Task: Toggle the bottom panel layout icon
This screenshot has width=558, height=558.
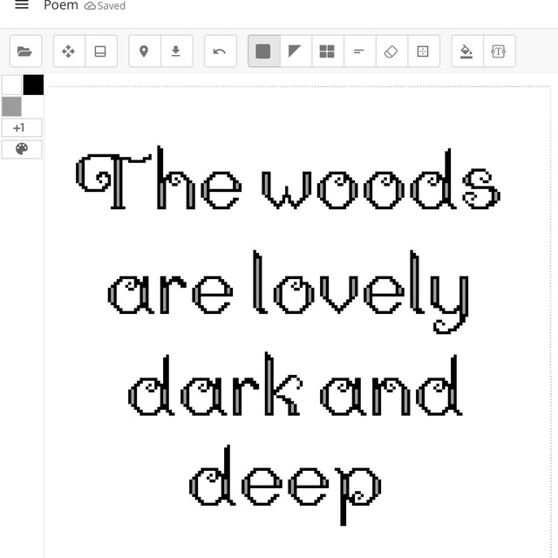Action: pos(101,51)
